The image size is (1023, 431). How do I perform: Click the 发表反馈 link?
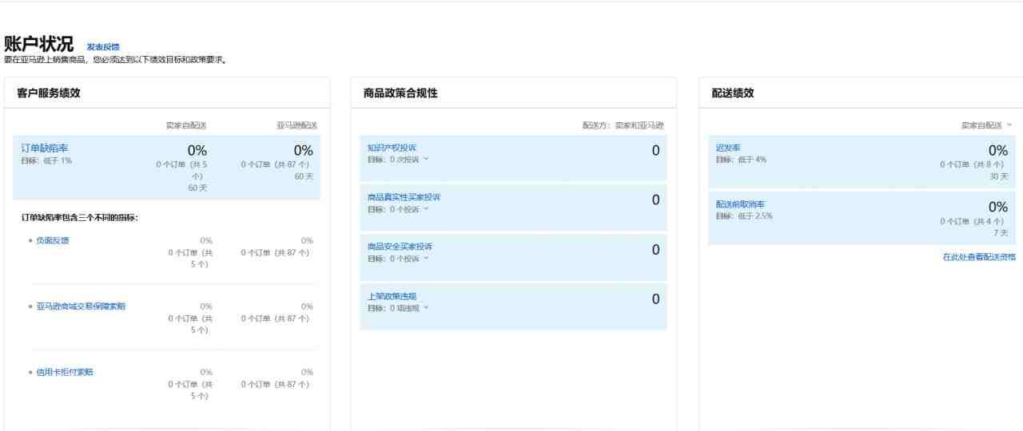[103, 48]
